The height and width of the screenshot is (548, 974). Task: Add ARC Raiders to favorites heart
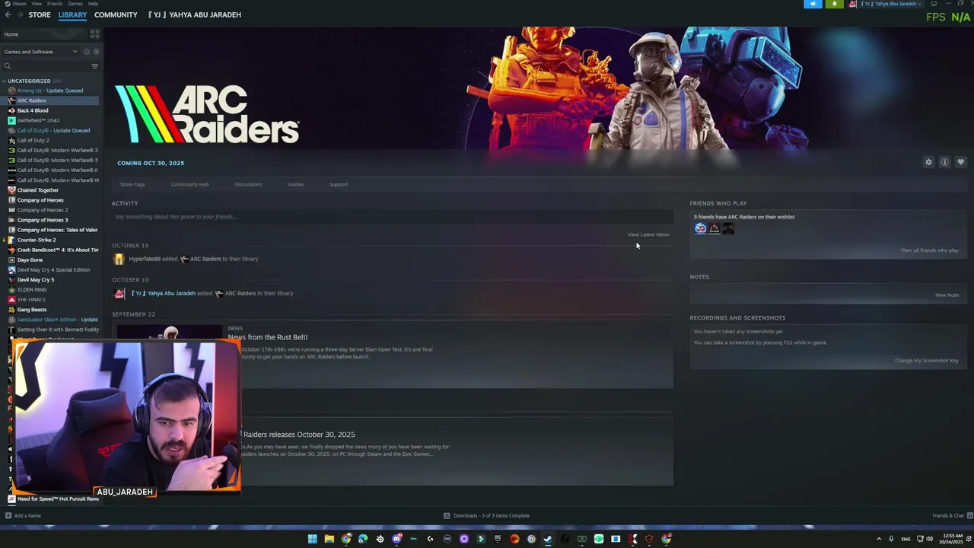click(960, 162)
